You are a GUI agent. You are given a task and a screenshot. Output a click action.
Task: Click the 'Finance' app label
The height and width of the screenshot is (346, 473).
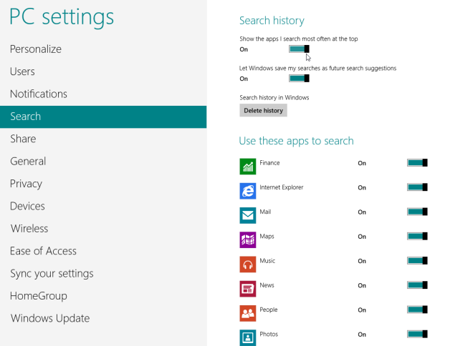point(269,163)
